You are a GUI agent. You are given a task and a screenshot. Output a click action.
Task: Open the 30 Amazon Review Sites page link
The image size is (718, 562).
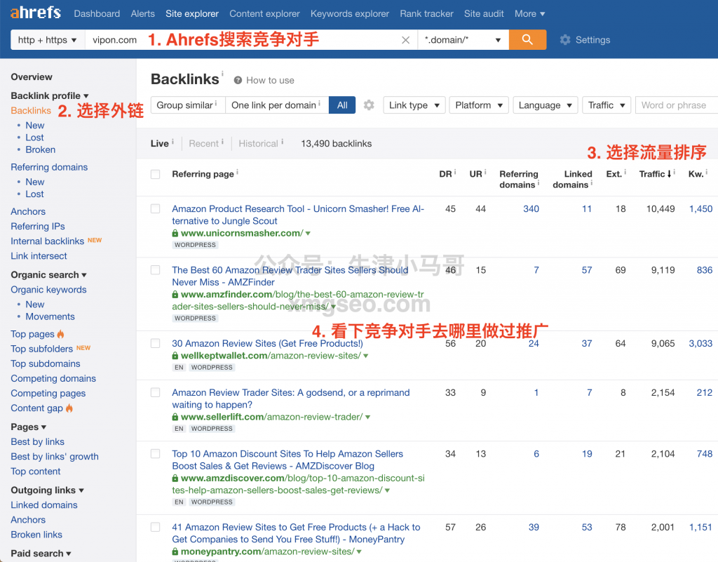[x=267, y=344]
